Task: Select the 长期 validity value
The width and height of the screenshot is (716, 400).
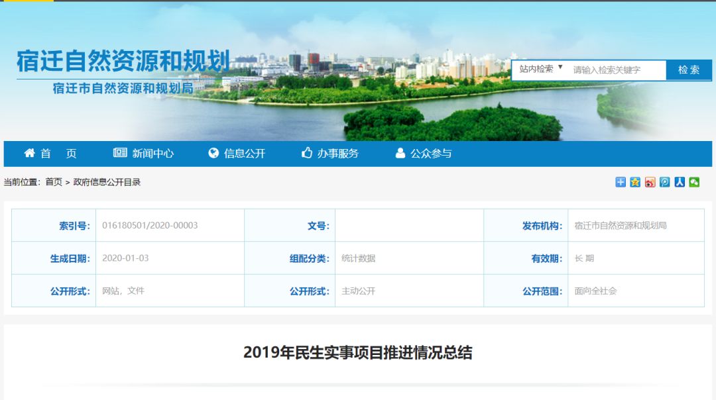Action: (x=584, y=258)
